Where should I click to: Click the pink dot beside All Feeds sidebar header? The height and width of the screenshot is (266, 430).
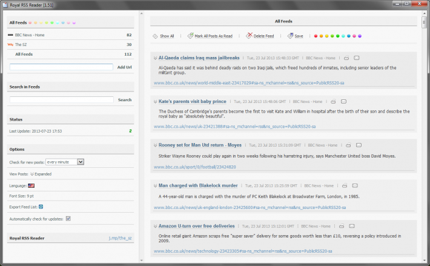pos(68,23)
